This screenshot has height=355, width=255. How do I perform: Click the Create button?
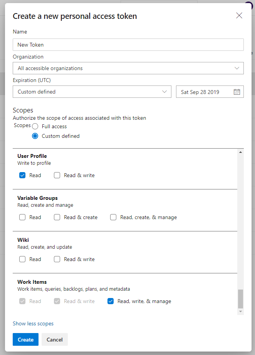click(x=25, y=340)
